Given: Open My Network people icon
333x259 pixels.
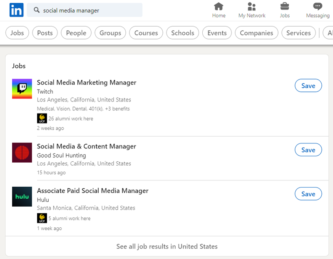Looking at the screenshot, I should tap(252, 6).
